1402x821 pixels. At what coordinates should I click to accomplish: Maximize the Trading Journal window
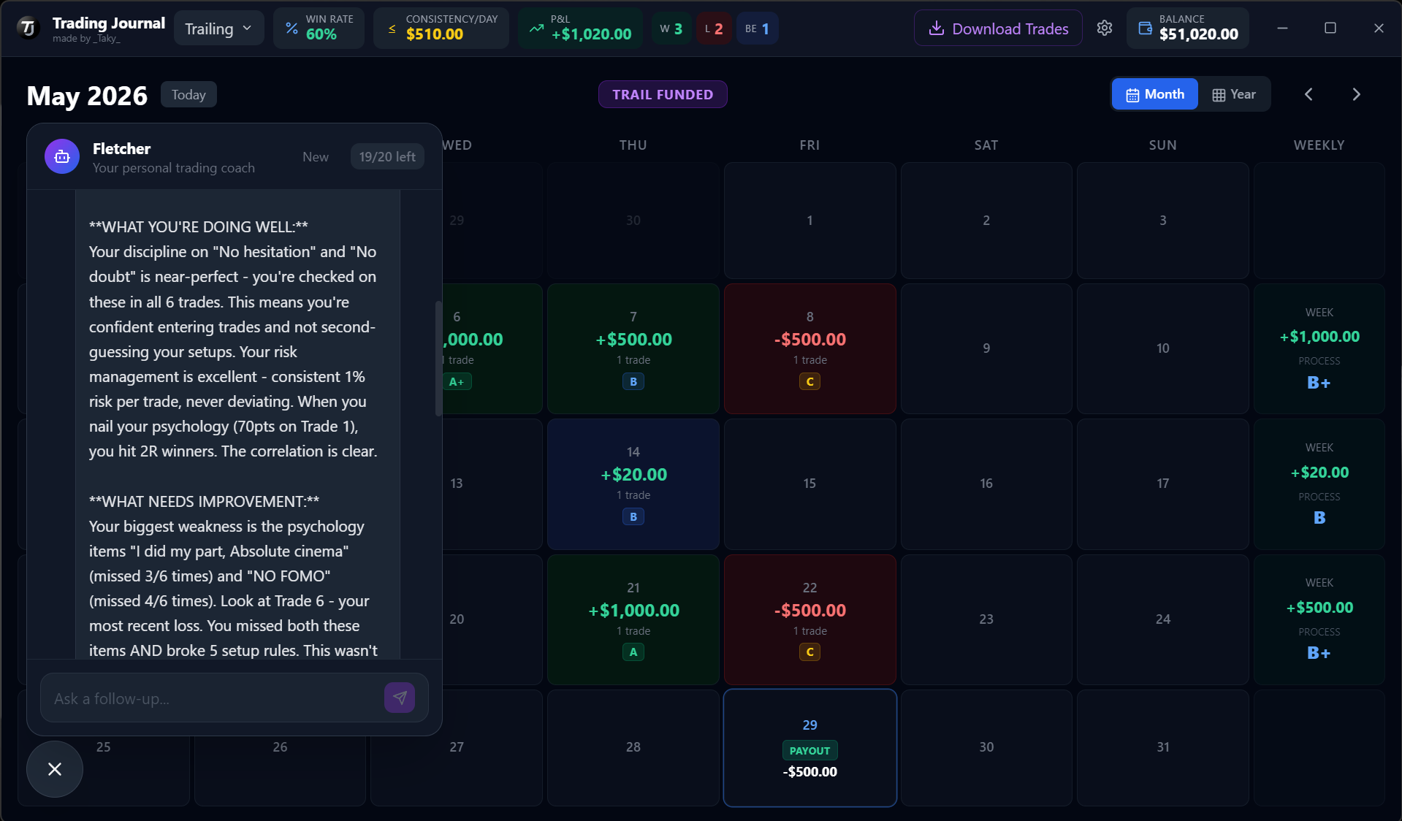[1330, 28]
